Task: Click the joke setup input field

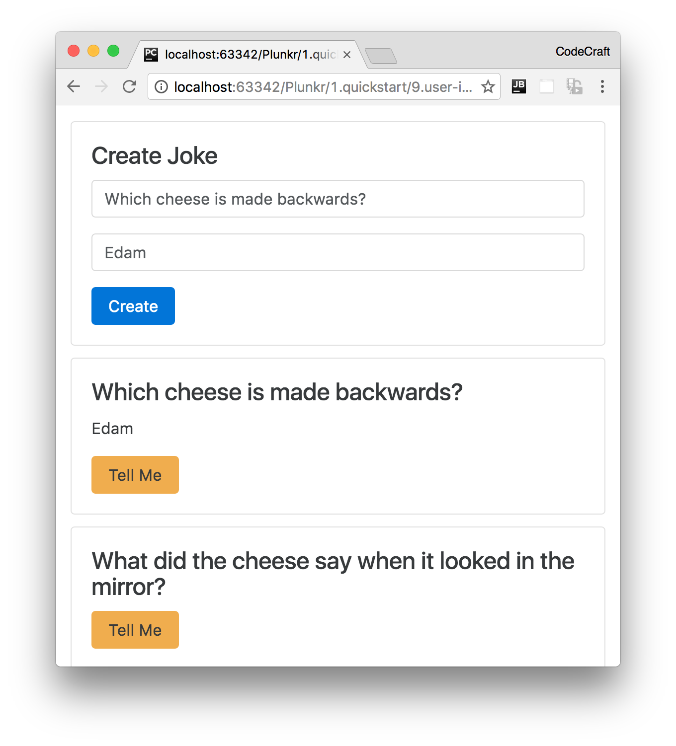Action: (338, 199)
